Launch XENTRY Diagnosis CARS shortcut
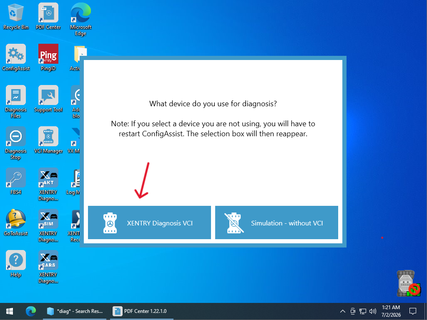This screenshot has height=320, width=427. click(48, 267)
